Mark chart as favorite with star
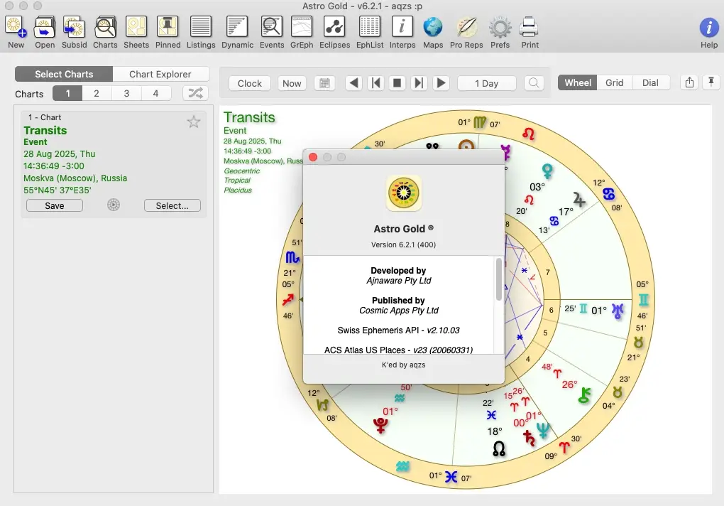 coord(194,122)
